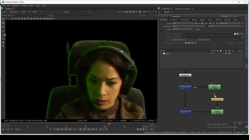Screen dimensions: 249x140
Task: Toggle visibility eye of Root layer
Action: 212,54
